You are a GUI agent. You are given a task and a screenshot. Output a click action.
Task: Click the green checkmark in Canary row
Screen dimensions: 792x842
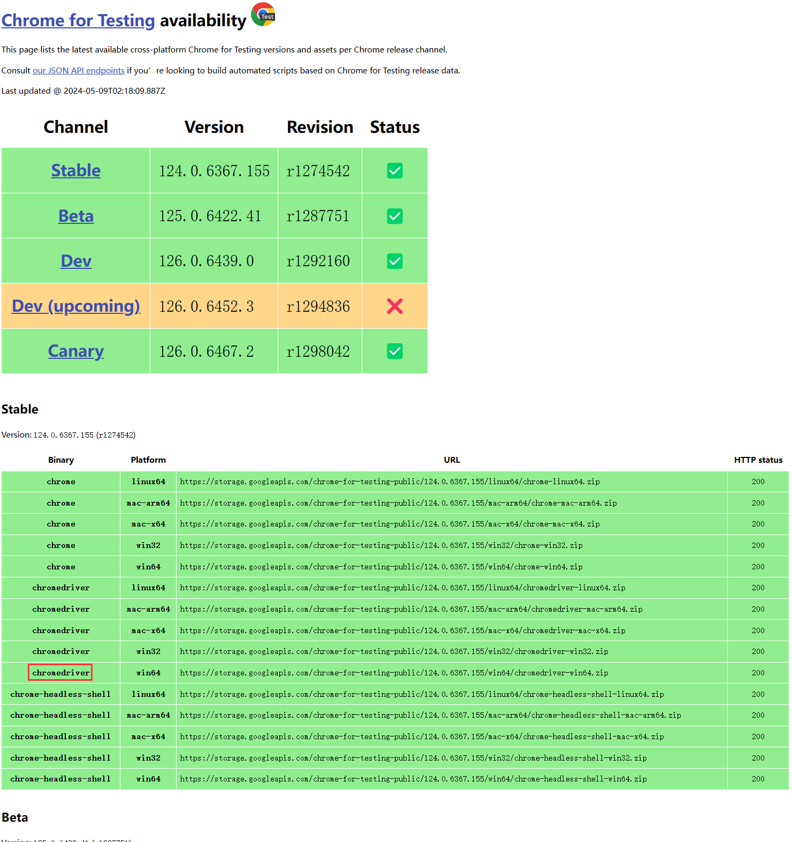pos(395,351)
